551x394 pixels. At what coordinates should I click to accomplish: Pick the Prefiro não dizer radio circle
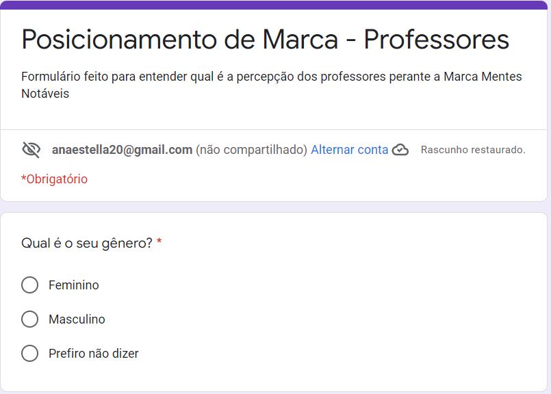point(29,354)
